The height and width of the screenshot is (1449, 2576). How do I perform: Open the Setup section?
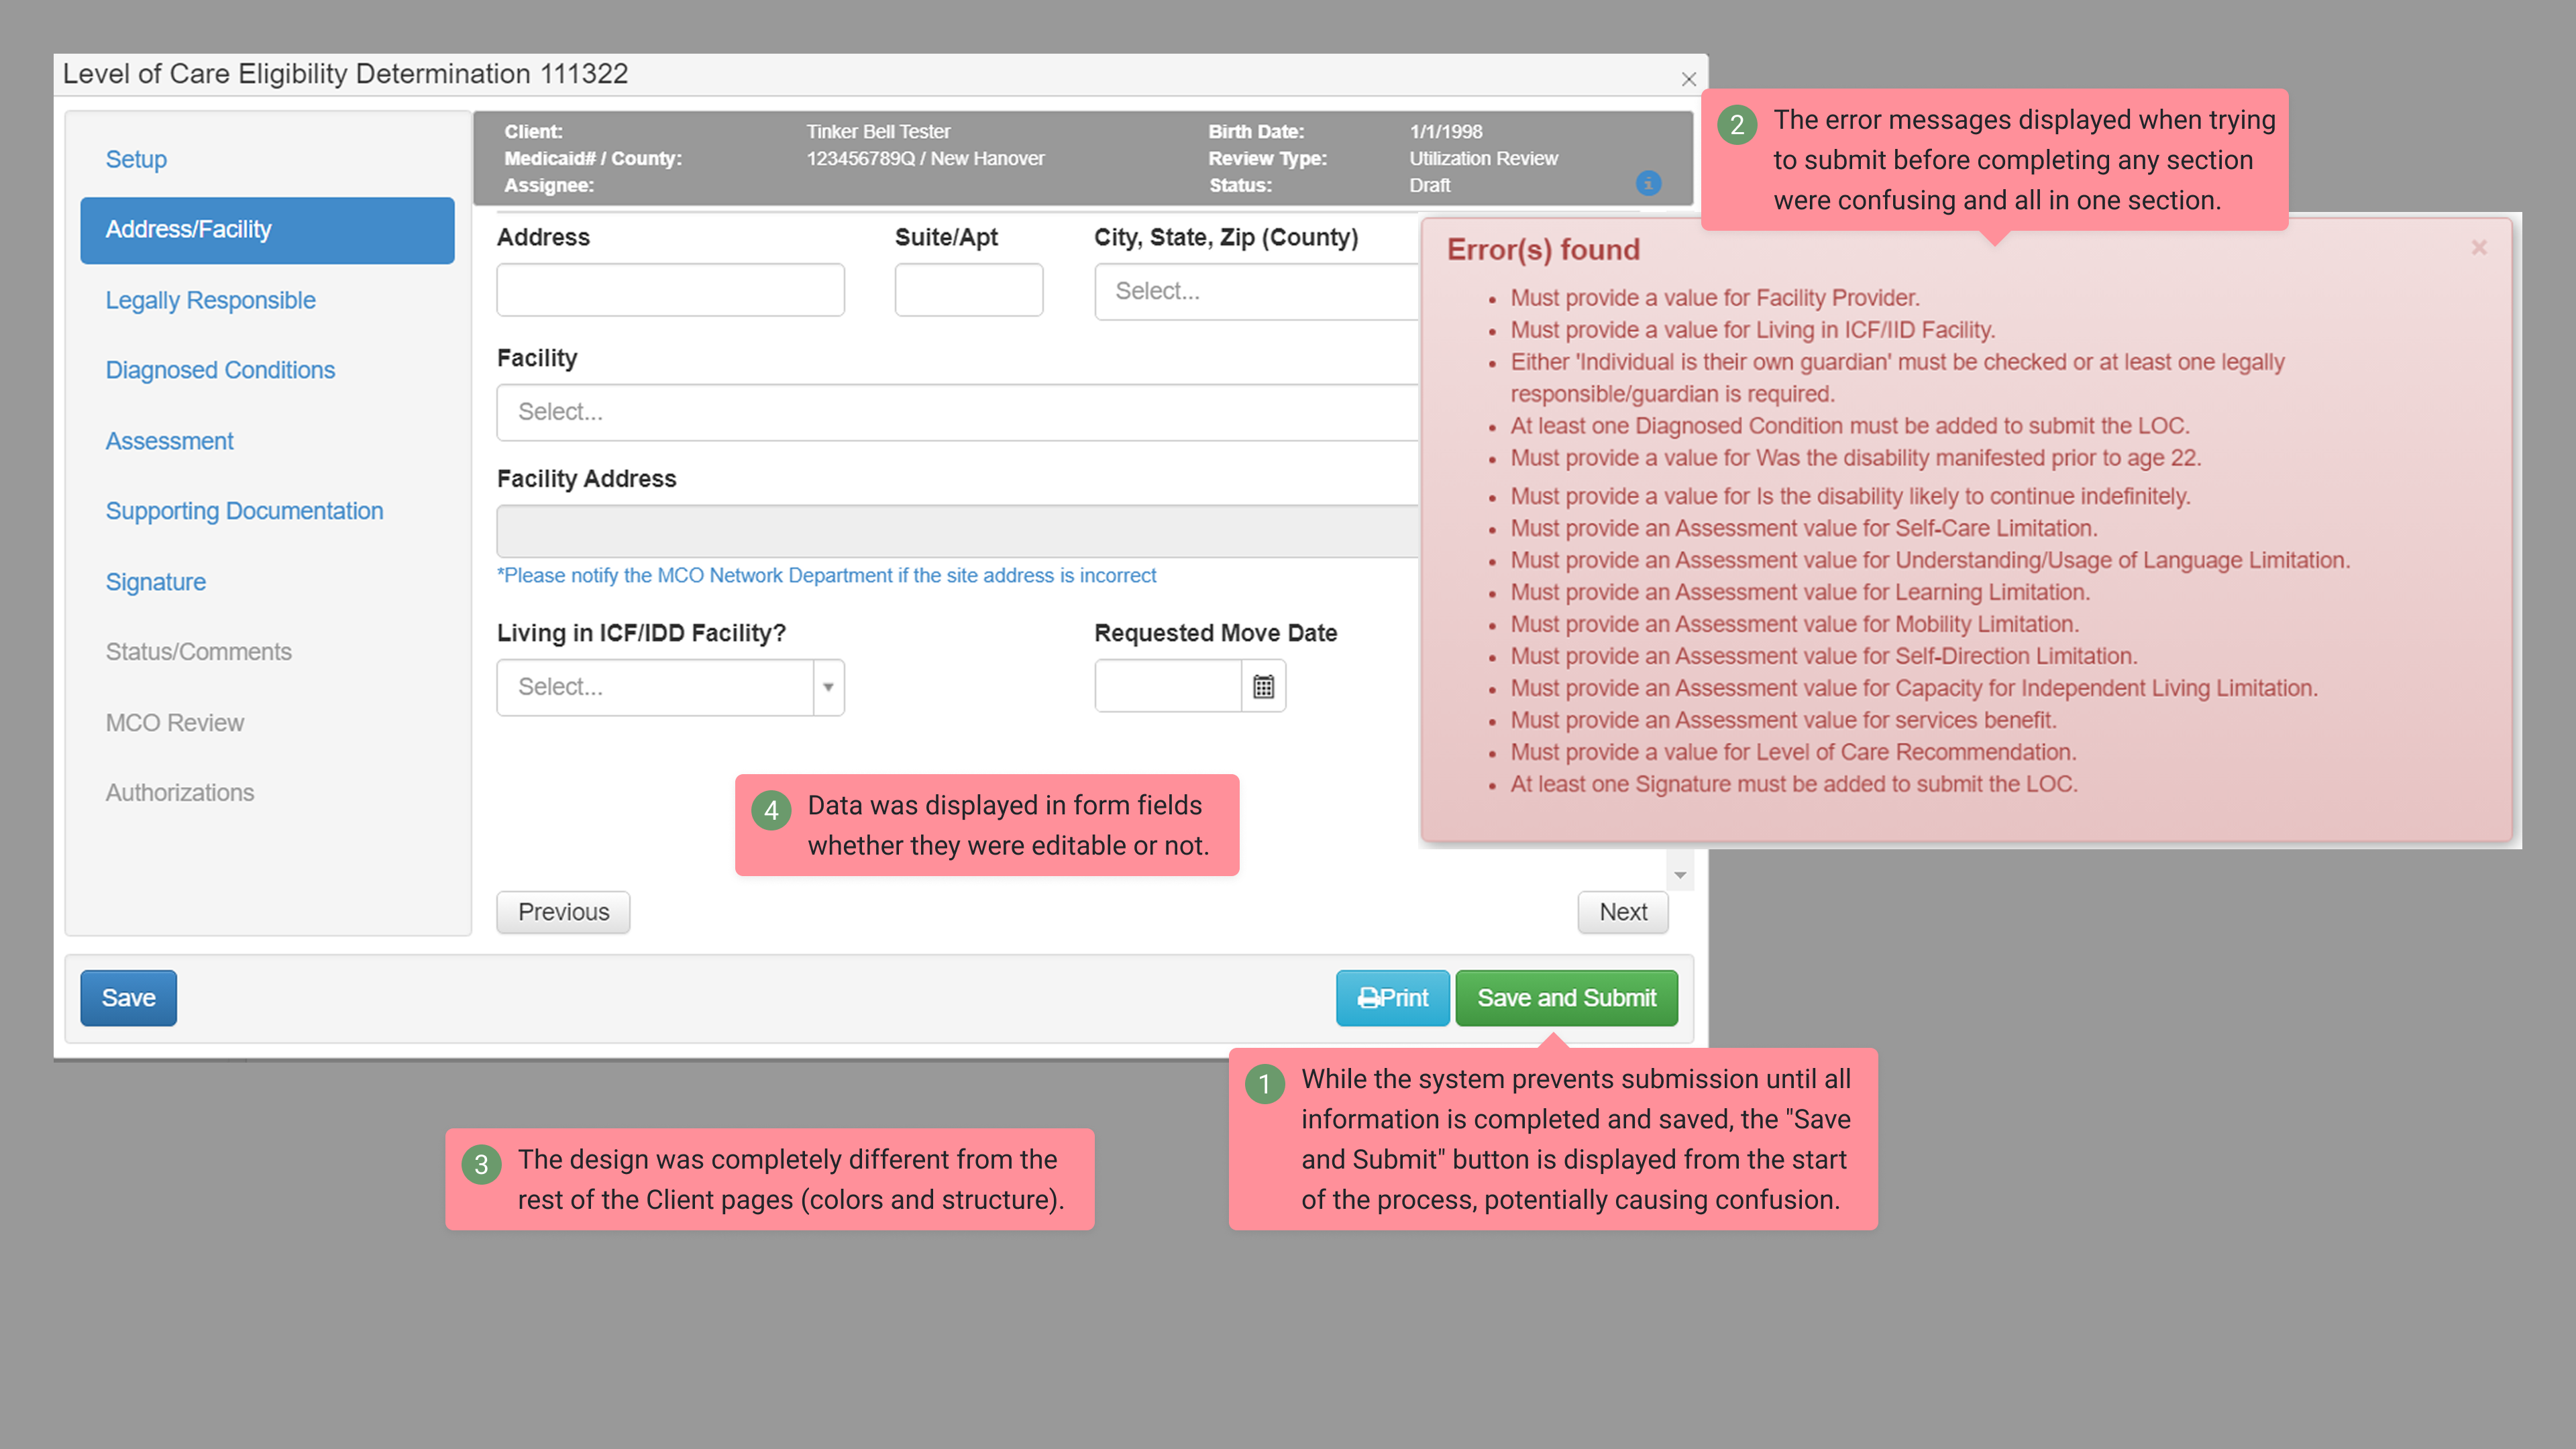pyautogui.click(x=136, y=159)
